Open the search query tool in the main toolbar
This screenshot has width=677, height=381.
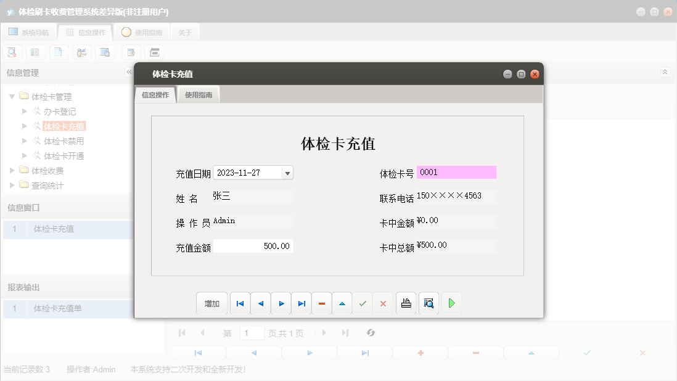(12, 52)
